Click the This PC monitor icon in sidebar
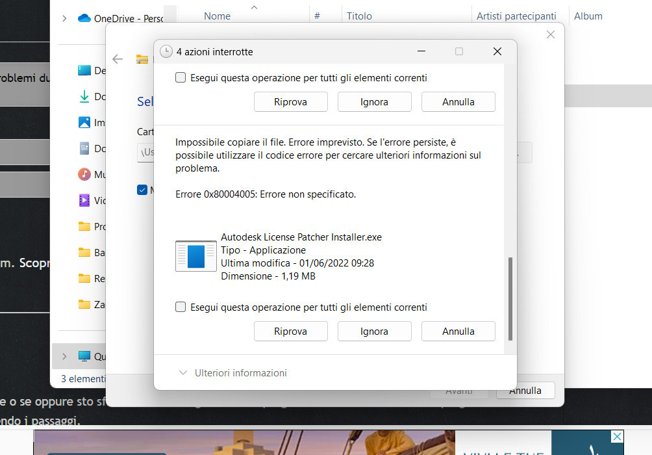This screenshot has width=652, height=455. (x=84, y=356)
